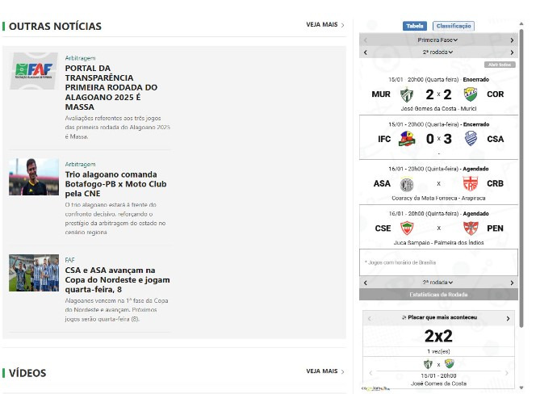Open the bottom 2ª rodada dropdown
This screenshot has height=394, width=540.
(x=438, y=283)
